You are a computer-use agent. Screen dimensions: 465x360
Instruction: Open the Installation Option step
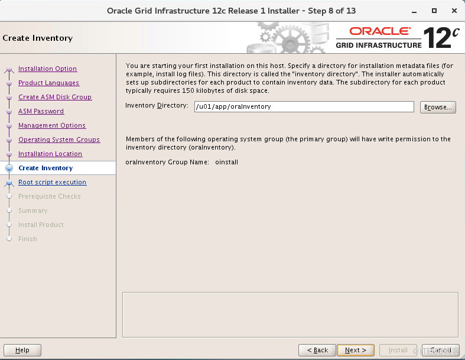(47, 69)
